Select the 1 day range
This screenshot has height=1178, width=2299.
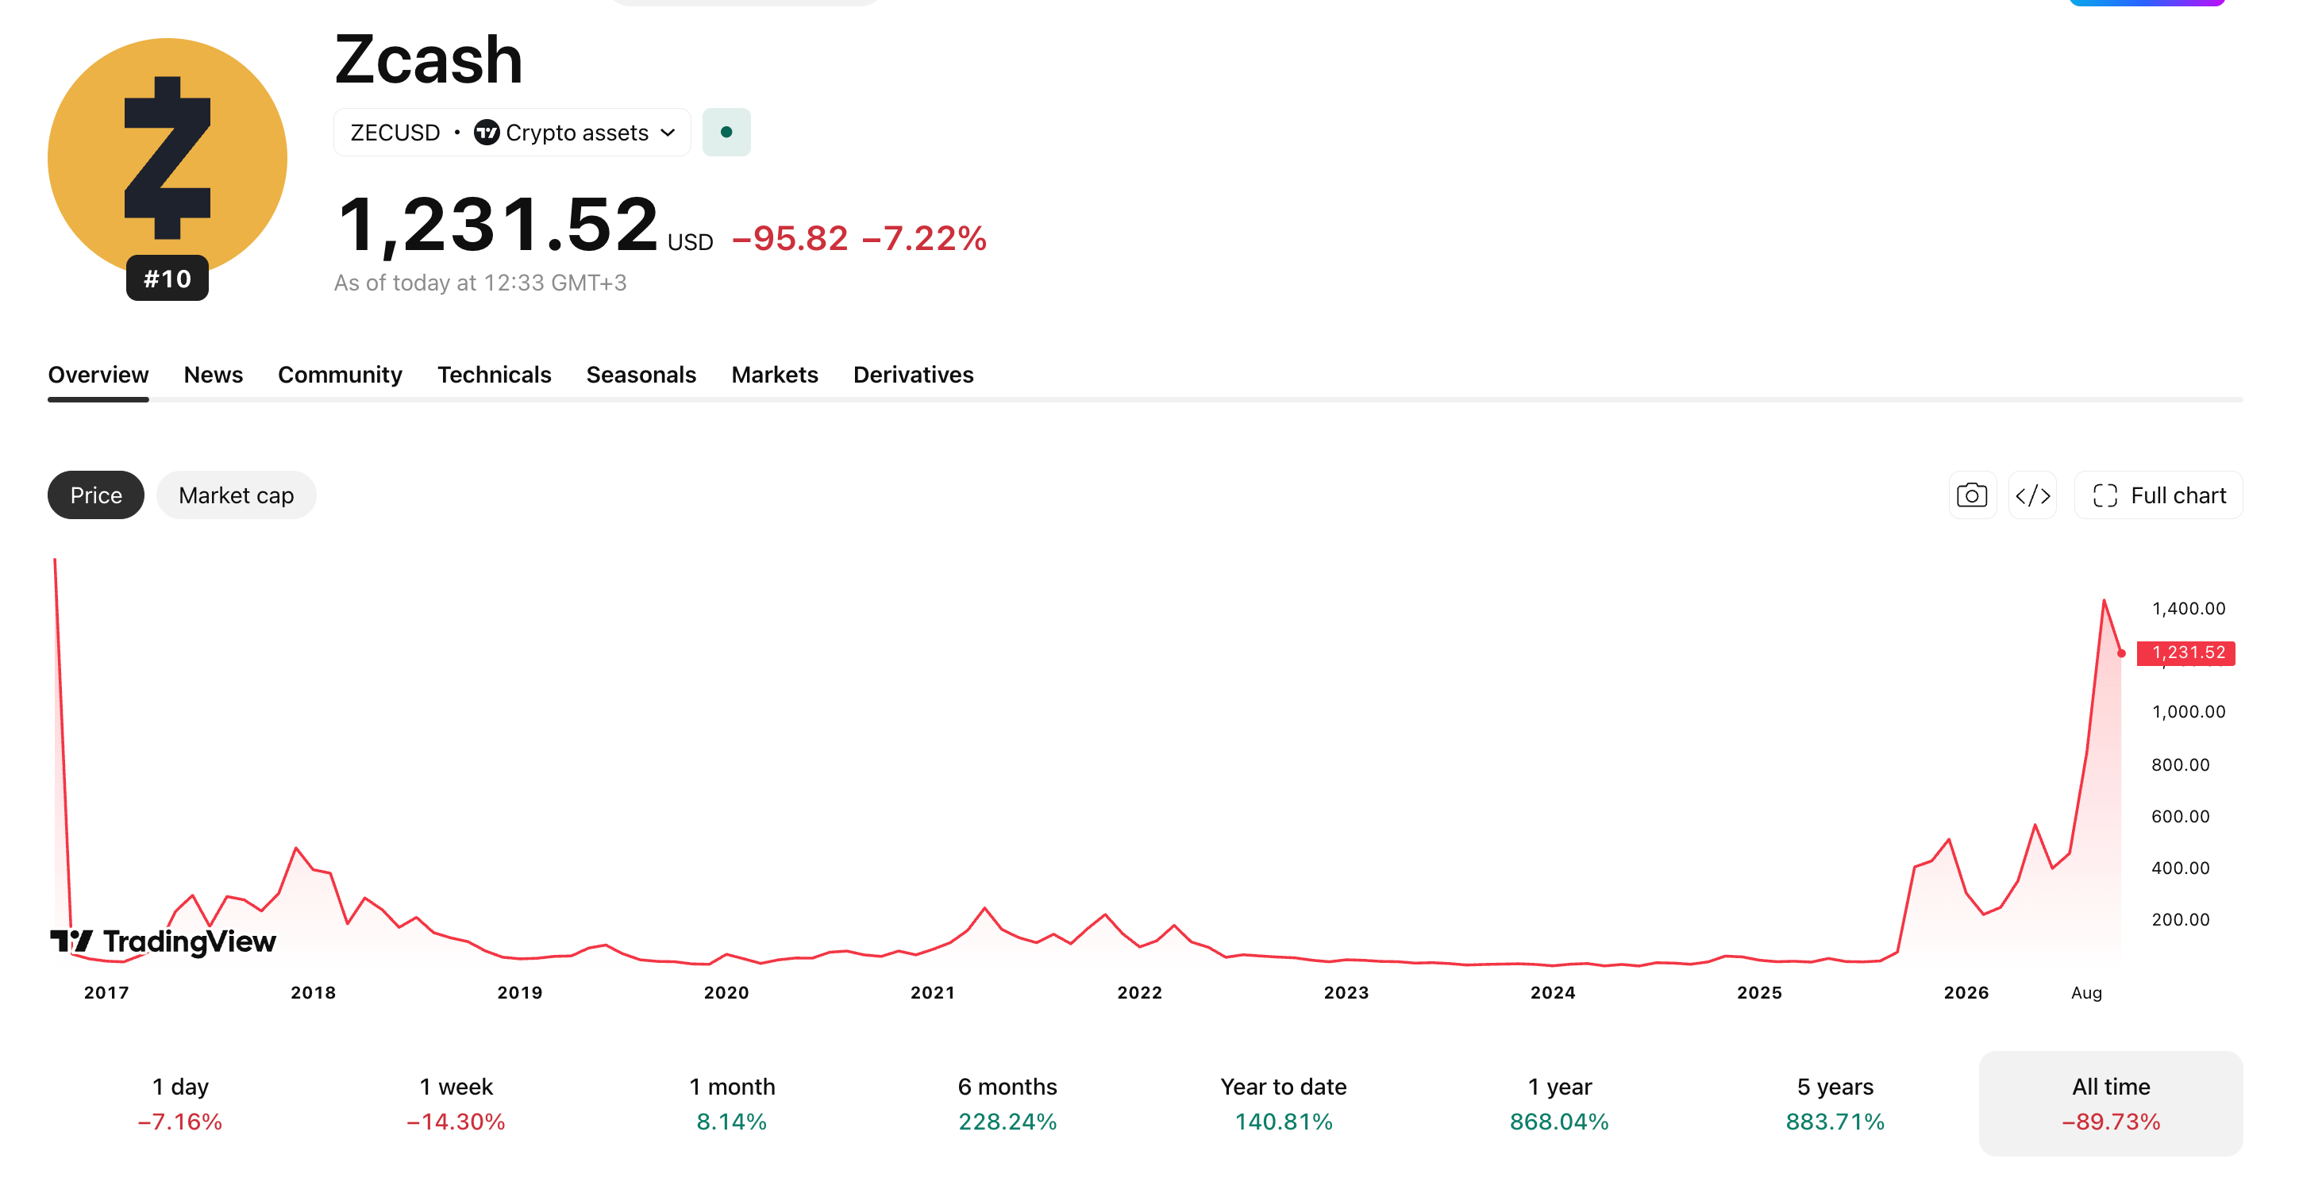click(x=180, y=1104)
